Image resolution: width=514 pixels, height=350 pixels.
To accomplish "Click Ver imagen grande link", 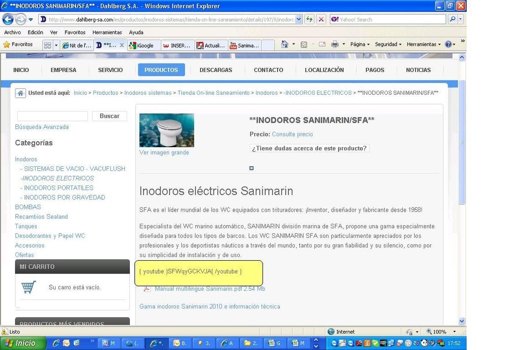I will [x=164, y=152].
